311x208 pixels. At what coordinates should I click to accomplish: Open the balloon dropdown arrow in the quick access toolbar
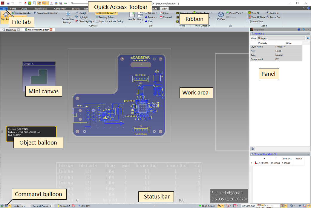pyautogui.click(x=47, y=3)
